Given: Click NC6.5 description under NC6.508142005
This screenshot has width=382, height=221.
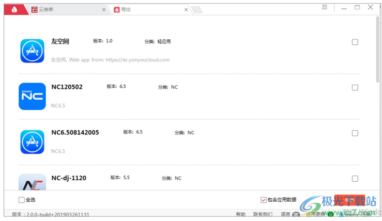Looking at the screenshot, I should [x=58, y=151].
